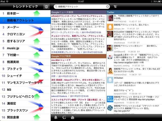162x121 pixels.
Task: Tap the トレンドトピック title header
Action: (x=25, y=7)
